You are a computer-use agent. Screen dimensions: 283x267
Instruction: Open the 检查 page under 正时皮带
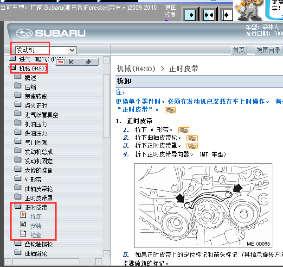pos(36,235)
